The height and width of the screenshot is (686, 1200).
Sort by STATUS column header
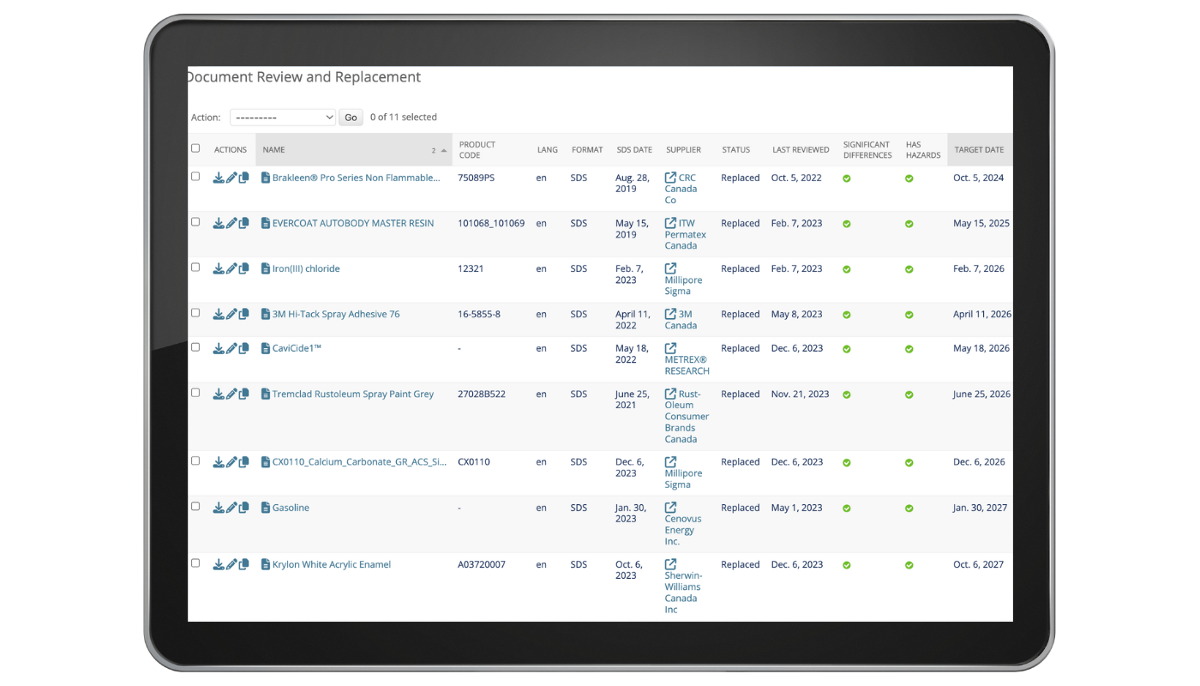[735, 150]
